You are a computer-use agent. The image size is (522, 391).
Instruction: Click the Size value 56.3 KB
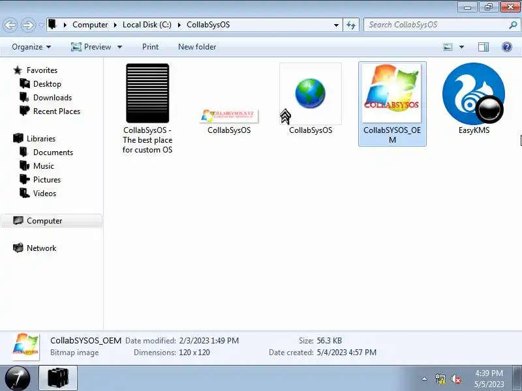tap(330, 341)
